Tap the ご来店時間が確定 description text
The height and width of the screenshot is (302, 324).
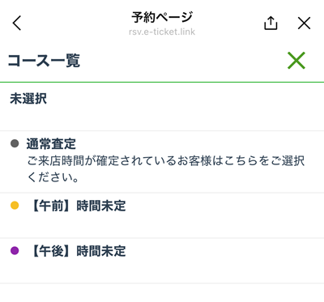166,161
